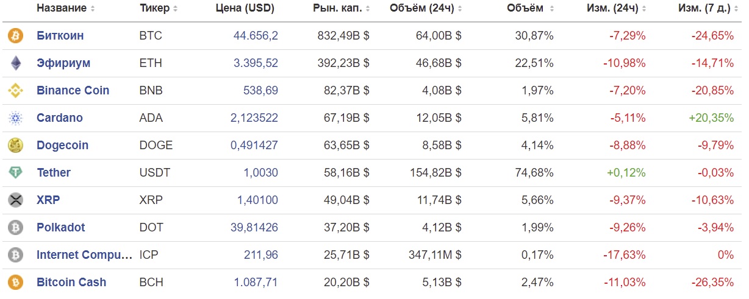Viewport: 749px width, 299px height.
Task: Select Bitcoin Cash 7-day change -26,35%
Action: click(713, 283)
